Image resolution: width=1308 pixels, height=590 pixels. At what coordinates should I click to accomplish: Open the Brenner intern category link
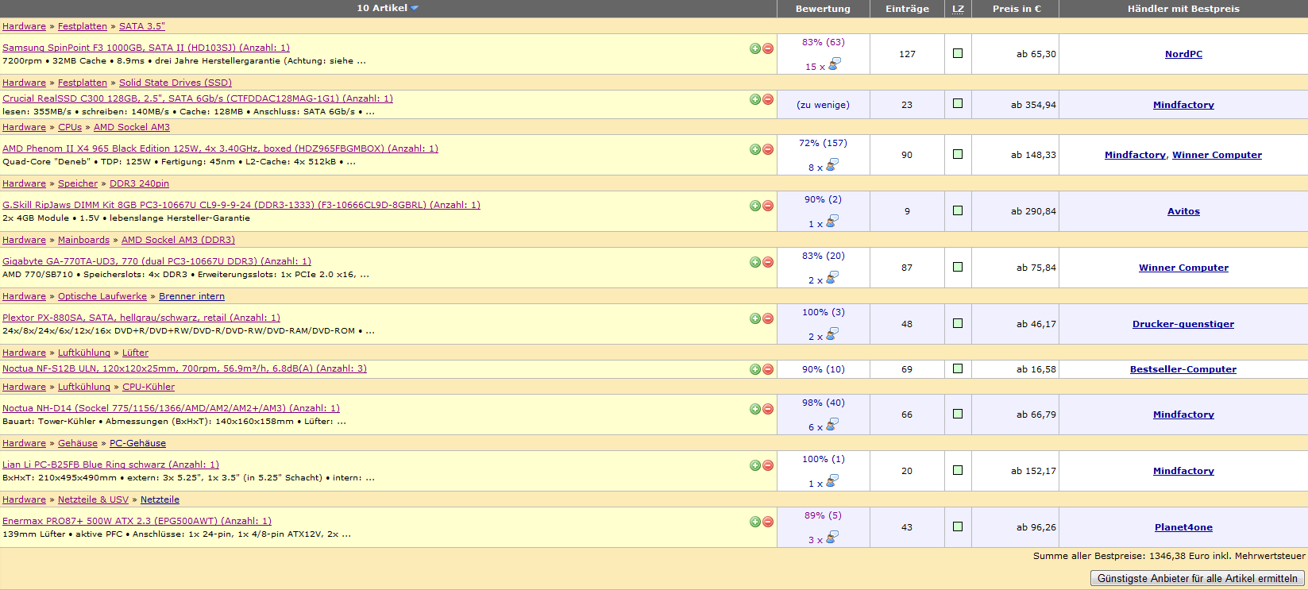coord(191,296)
